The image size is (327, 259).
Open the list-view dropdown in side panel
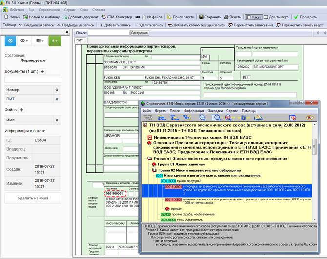point(40,41)
